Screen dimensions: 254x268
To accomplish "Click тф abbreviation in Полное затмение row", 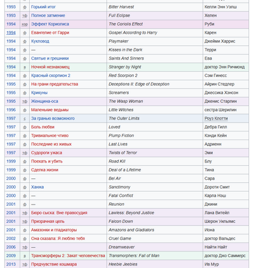I will [25, 16].
